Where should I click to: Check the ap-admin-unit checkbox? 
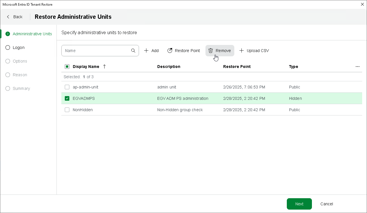click(x=67, y=87)
